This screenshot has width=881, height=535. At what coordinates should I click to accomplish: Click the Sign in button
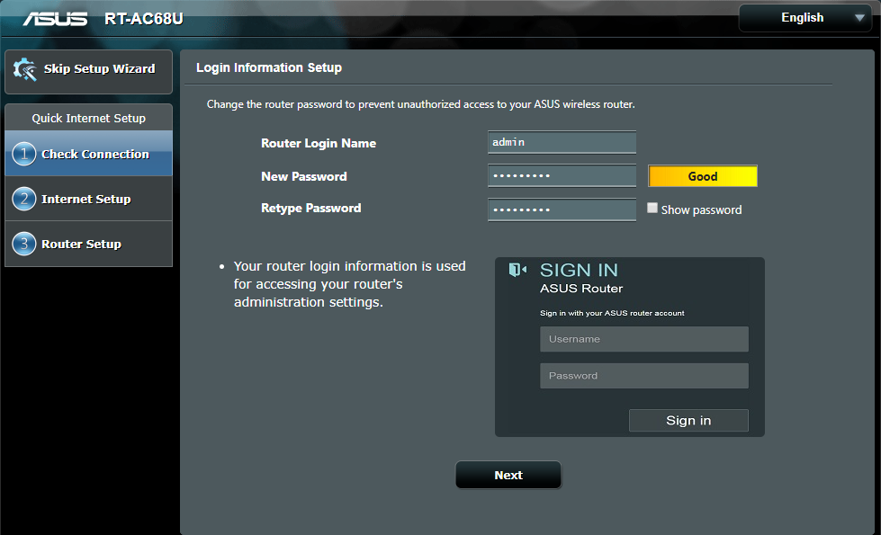(688, 421)
